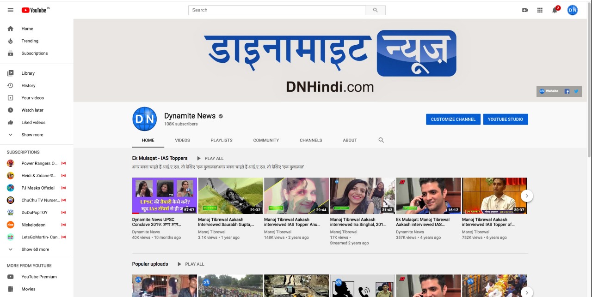The width and height of the screenshot is (592, 297).
Task: Open the YouTube apps grid
Action: (x=540, y=10)
